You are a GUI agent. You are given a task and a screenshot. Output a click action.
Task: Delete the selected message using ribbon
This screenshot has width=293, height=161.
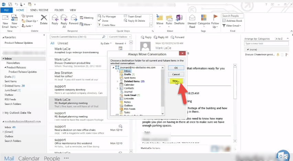(44, 20)
